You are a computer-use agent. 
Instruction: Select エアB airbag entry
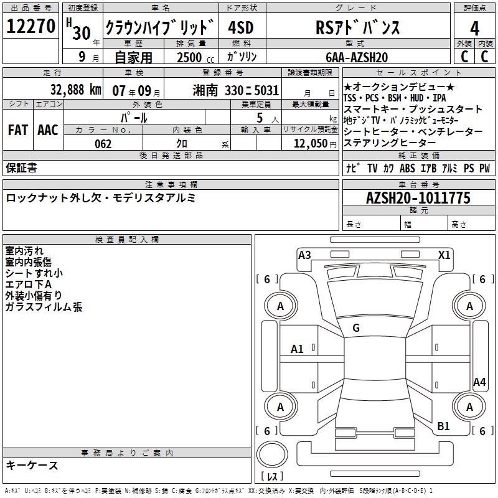[428, 168]
